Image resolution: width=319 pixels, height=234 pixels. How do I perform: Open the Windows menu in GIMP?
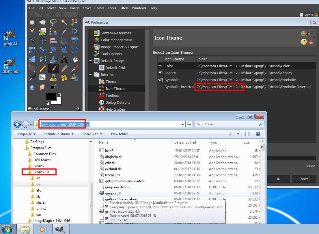139,8
